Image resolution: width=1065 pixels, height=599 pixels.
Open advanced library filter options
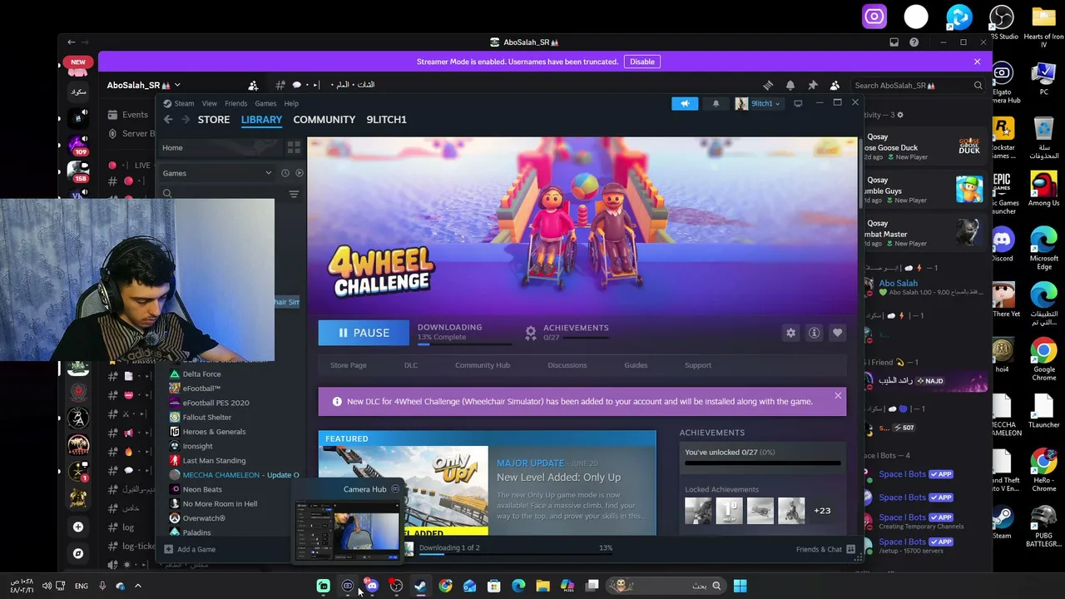click(x=294, y=194)
